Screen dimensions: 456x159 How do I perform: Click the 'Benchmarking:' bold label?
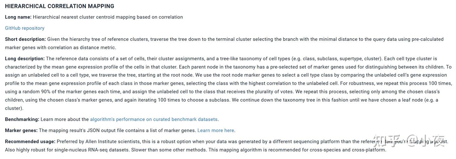pos(22,119)
